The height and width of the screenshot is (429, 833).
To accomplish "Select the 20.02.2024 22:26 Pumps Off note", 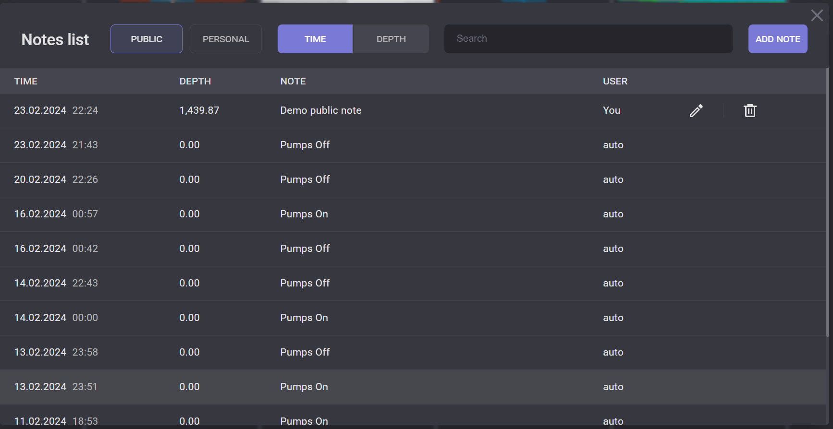I will coord(305,179).
